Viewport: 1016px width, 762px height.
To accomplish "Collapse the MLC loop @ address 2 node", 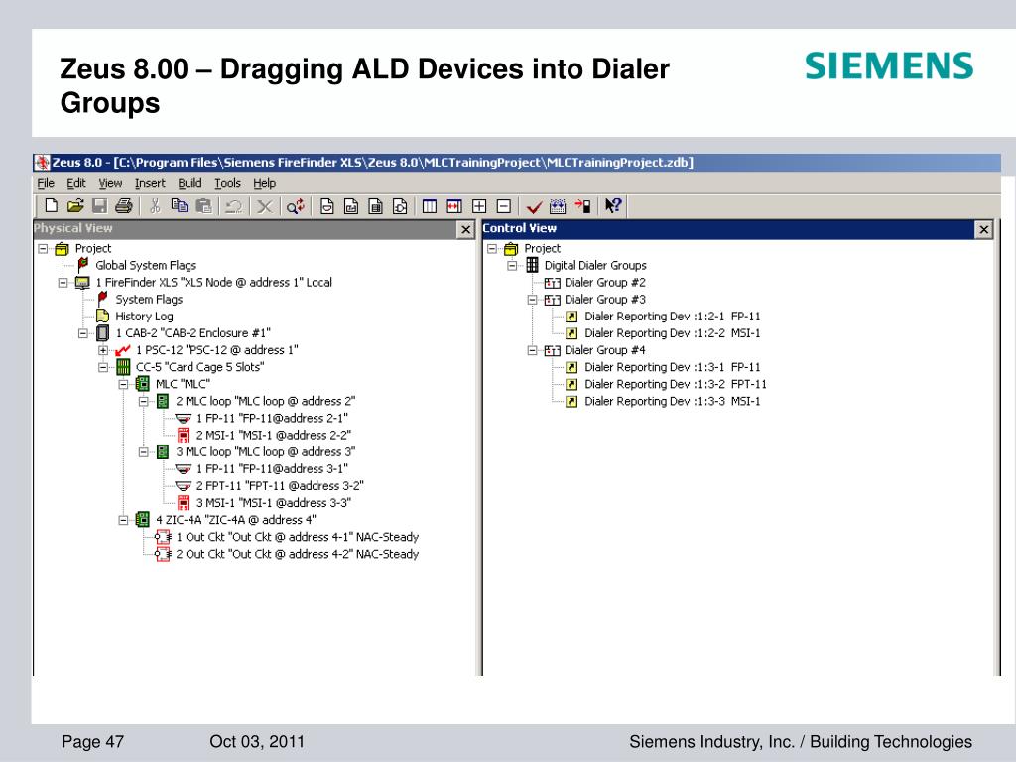I will tap(143, 401).
